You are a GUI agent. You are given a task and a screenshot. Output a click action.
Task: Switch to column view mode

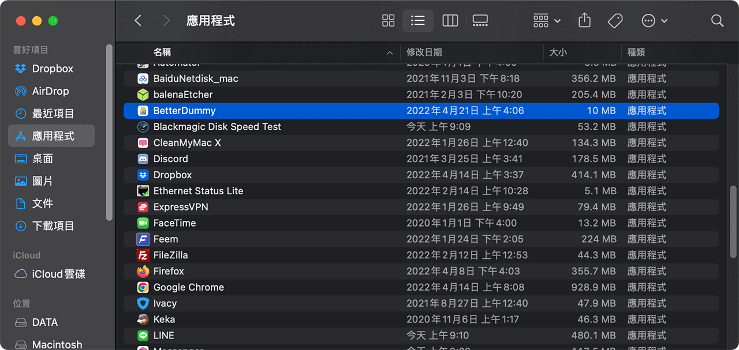(450, 21)
